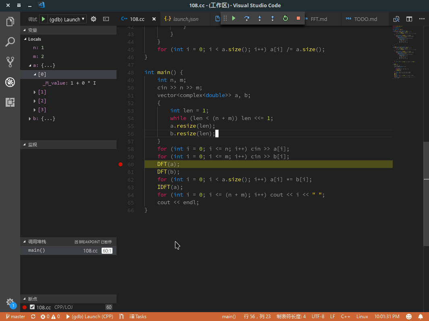429x321 pixels.
Task: Open launch.json configuration gear icon
Action: [x=94, y=19]
